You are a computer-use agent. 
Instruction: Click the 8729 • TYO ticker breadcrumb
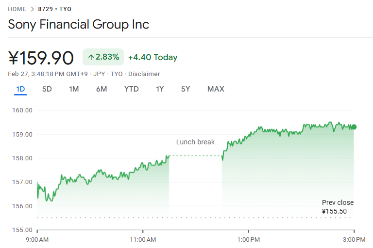pos(54,9)
